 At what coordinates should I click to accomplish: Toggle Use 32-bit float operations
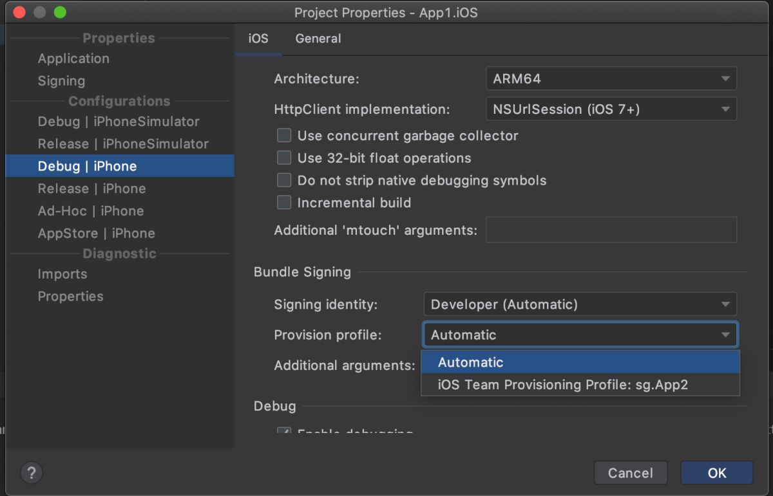284,158
